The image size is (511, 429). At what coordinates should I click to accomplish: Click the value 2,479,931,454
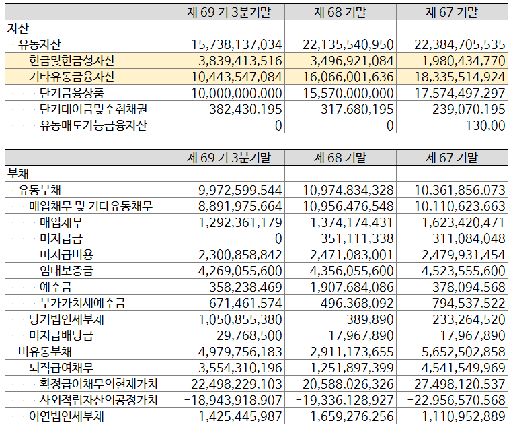point(464,255)
